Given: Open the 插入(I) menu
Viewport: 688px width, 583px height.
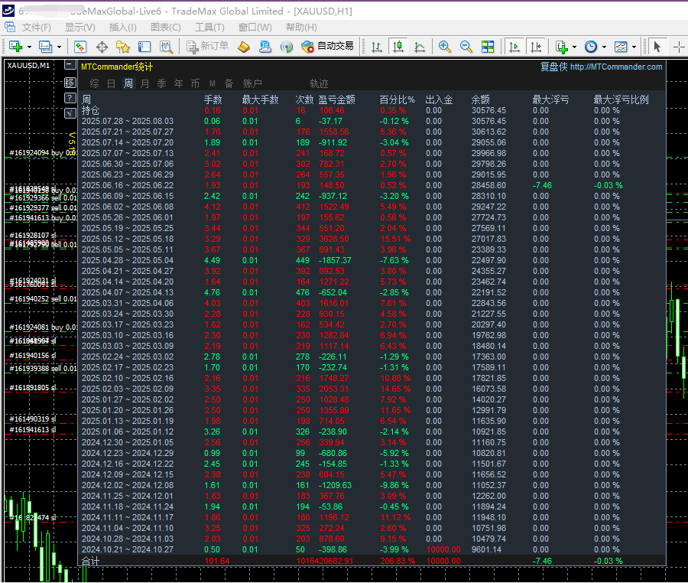Looking at the screenshot, I should pyautogui.click(x=122, y=28).
